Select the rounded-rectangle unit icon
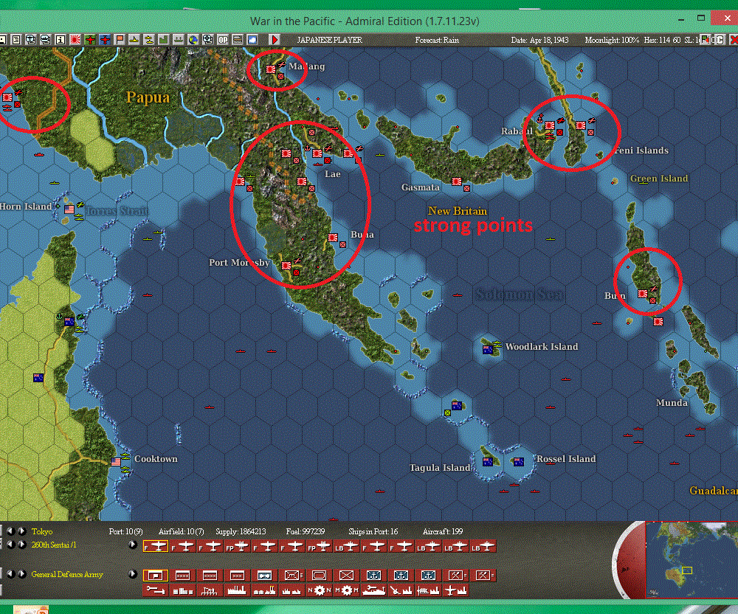 pyautogui.click(x=319, y=576)
